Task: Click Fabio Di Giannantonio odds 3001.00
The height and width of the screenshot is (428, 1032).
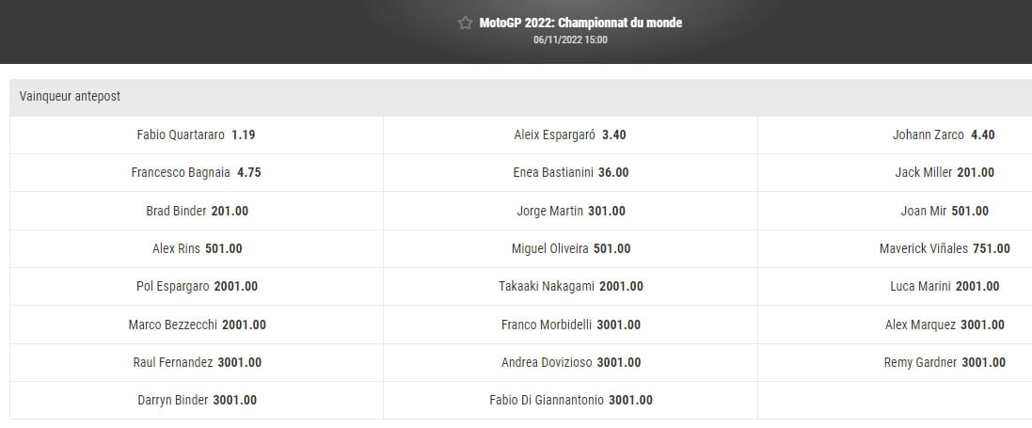Action: click(x=570, y=400)
